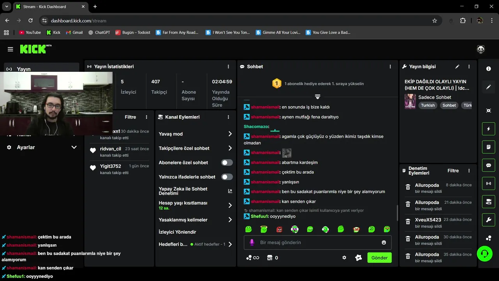The height and width of the screenshot is (281, 499).
Task: Open Sohbet panel three-dot menu
Action: (x=390, y=67)
